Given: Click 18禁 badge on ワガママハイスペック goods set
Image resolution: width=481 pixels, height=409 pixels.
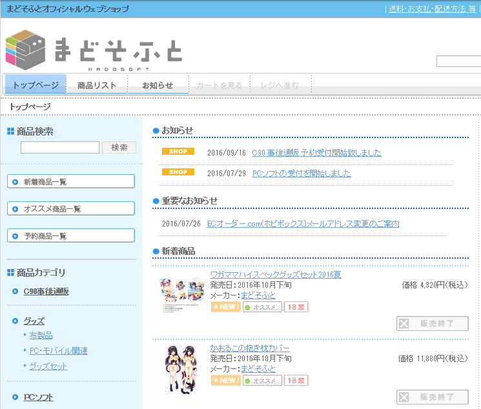Looking at the screenshot, I should [x=296, y=307].
